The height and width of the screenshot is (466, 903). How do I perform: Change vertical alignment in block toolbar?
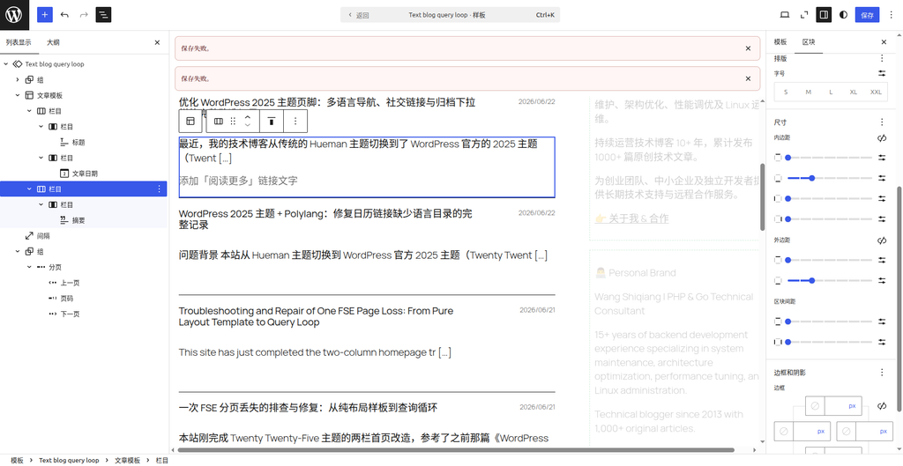(271, 122)
